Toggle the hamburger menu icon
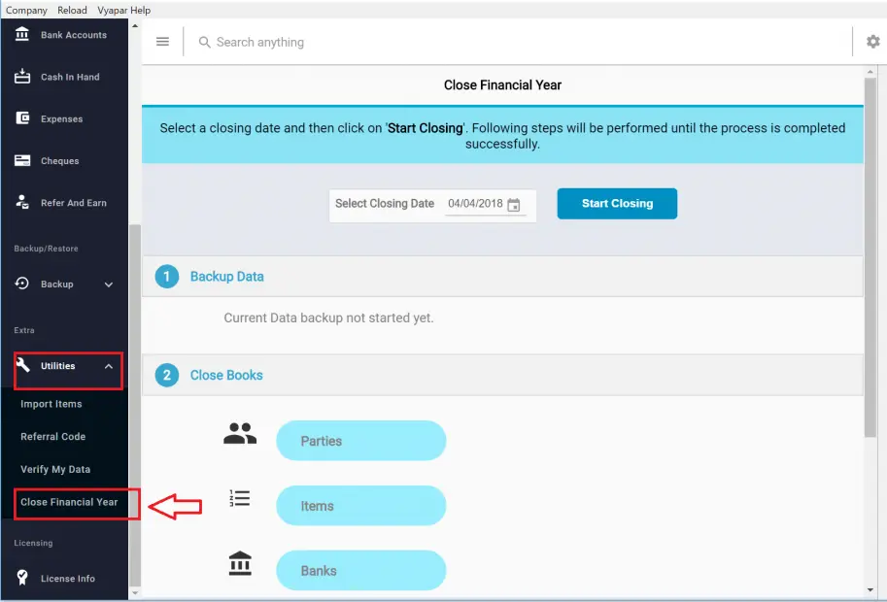 coord(162,41)
